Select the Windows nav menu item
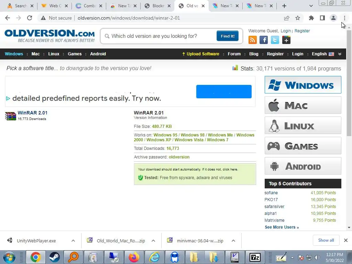This screenshot has width=352, height=264. coord(14,54)
